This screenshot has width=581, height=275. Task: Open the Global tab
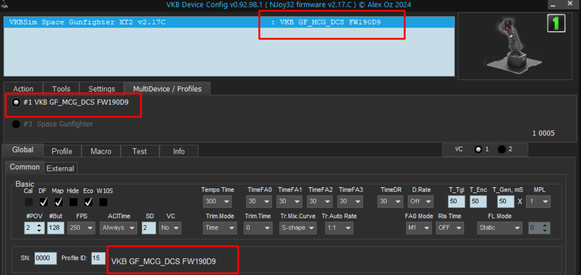point(23,150)
